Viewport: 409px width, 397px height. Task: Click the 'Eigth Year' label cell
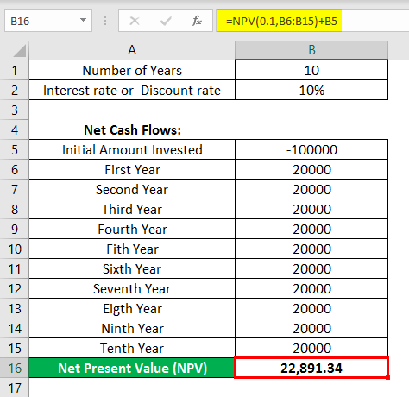coord(132,308)
